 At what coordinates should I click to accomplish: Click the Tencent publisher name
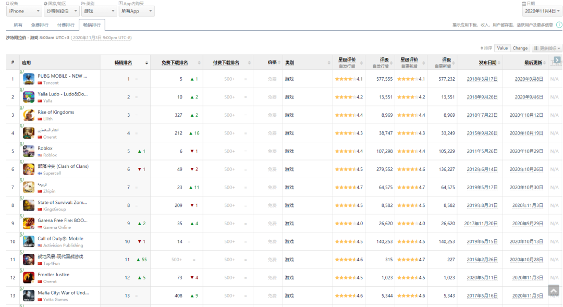pyautogui.click(x=51, y=83)
